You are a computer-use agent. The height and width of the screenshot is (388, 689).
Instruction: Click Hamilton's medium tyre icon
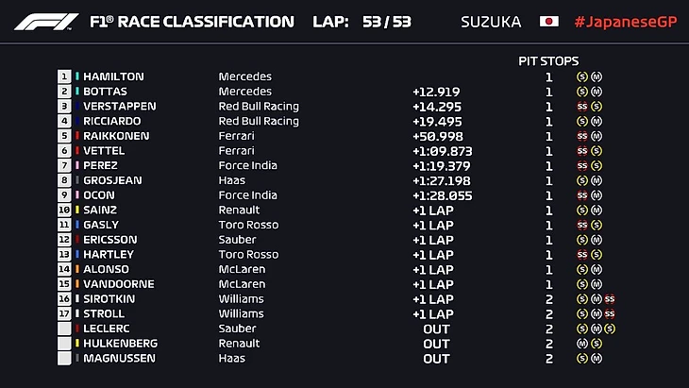[597, 77]
